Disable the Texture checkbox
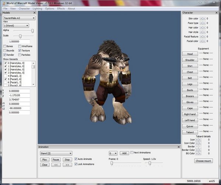Viewport: 221px width, 185px height. click(x=20, y=50)
